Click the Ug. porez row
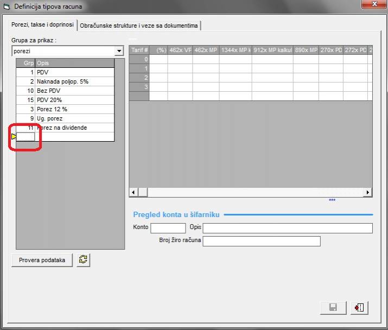388x330 pixels. coord(74,118)
